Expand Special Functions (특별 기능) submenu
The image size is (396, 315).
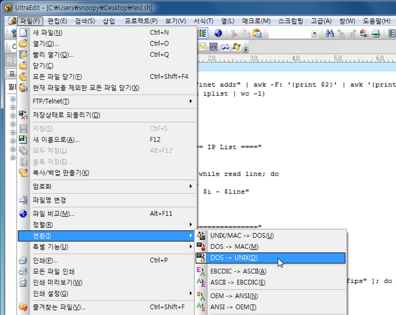(x=107, y=246)
